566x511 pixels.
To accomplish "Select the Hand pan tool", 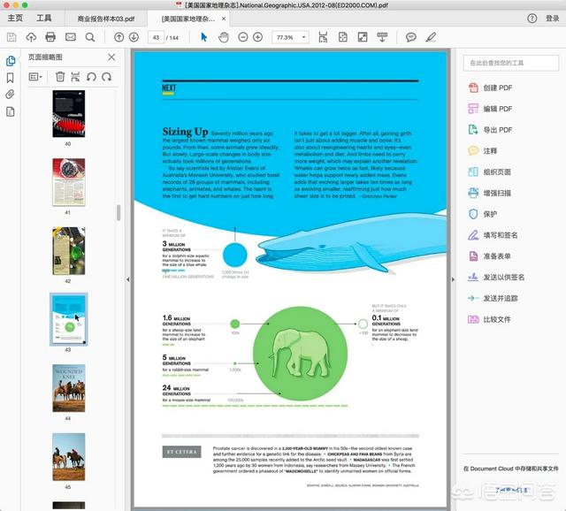I will click(x=224, y=37).
